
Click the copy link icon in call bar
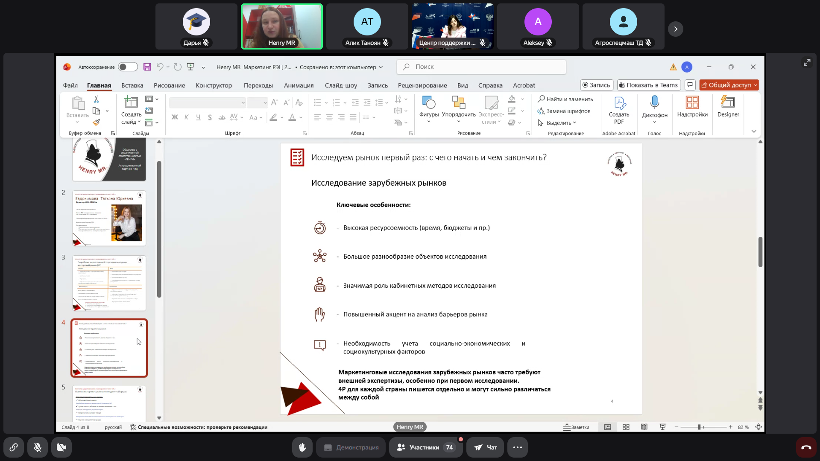click(x=14, y=447)
